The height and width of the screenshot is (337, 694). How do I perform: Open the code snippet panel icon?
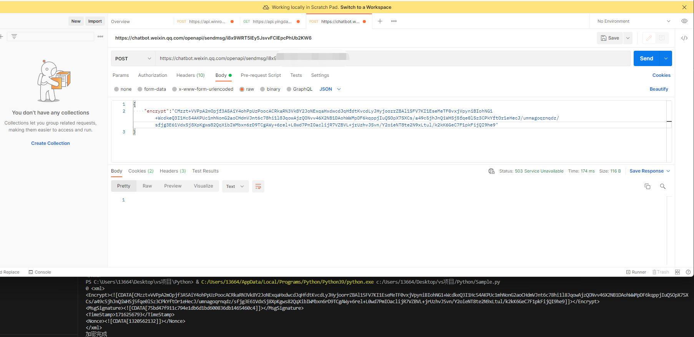click(684, 38)
